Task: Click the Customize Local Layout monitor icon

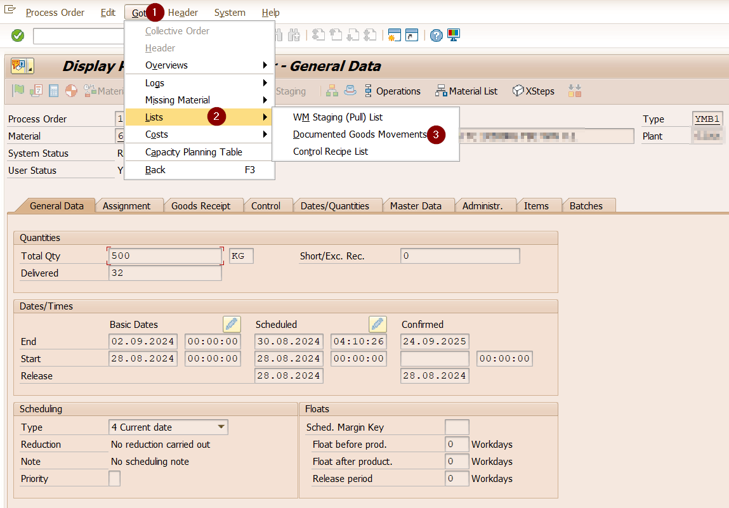Action: pos(454,36)
